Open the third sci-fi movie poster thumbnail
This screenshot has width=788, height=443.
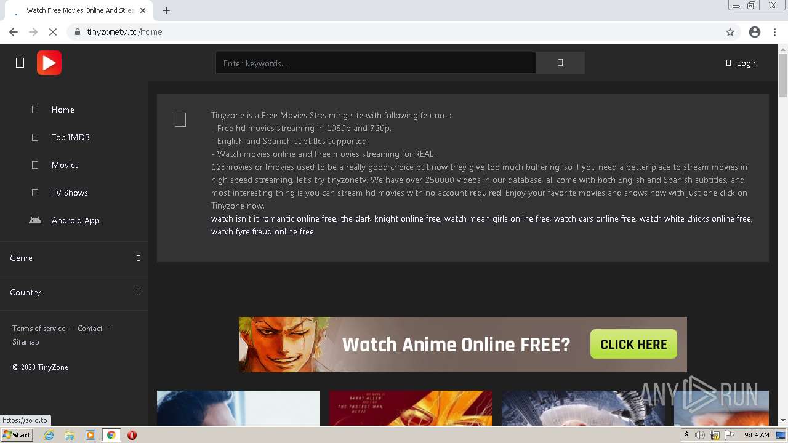(583, 408)
